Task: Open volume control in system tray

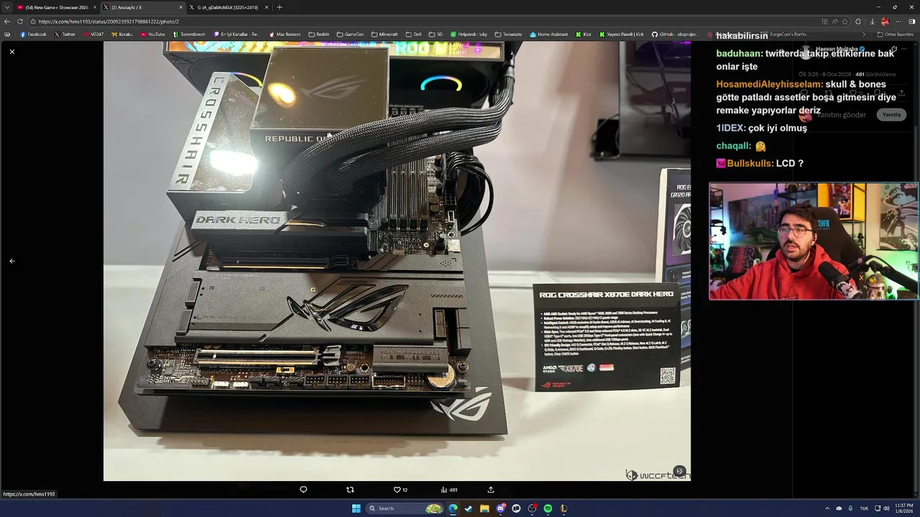Action: (x=885, y=508)
